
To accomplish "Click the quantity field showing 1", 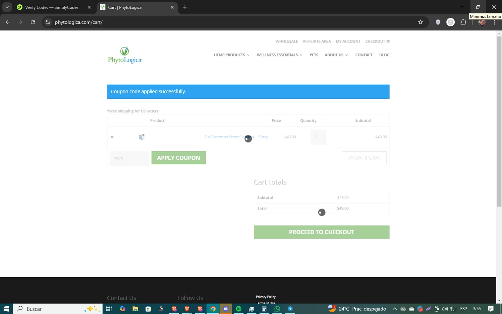I will coord(318,137).
